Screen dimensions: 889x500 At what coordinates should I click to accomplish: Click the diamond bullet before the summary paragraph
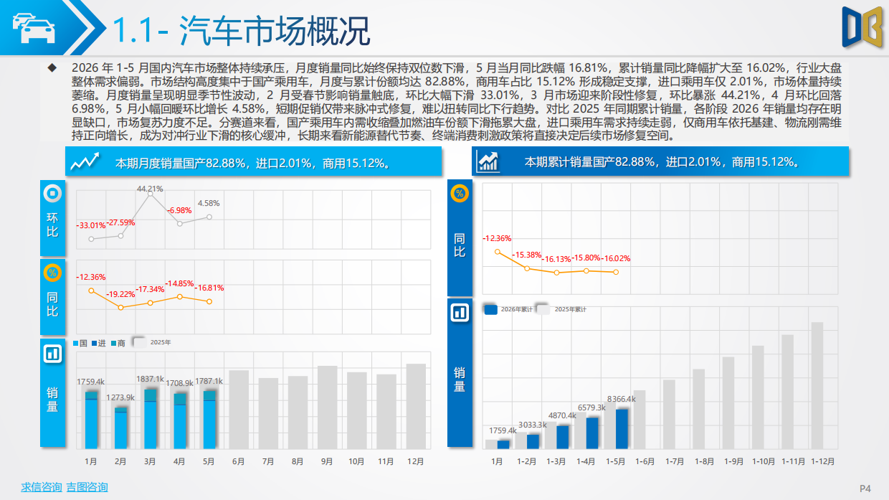click(x=52, y=68)
